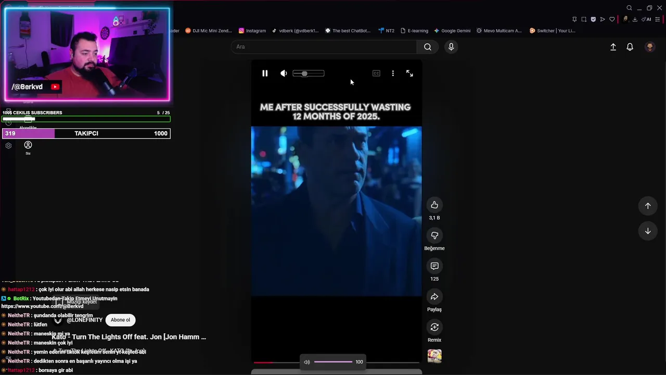The image size is (666, 375).
Task: Open the DJI Mic Mini bookmark
Action: [209, 31]
